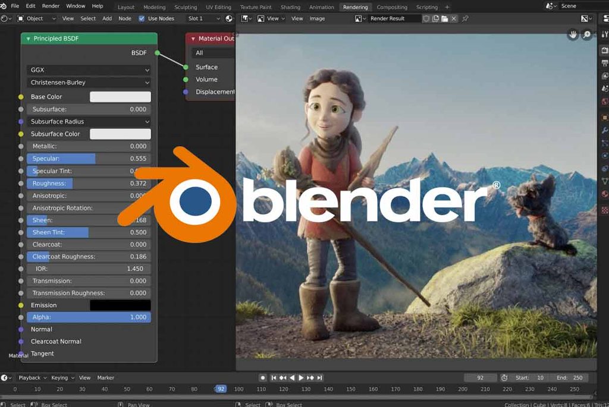Switch to the Compositing workspace tab

point(392,7)
